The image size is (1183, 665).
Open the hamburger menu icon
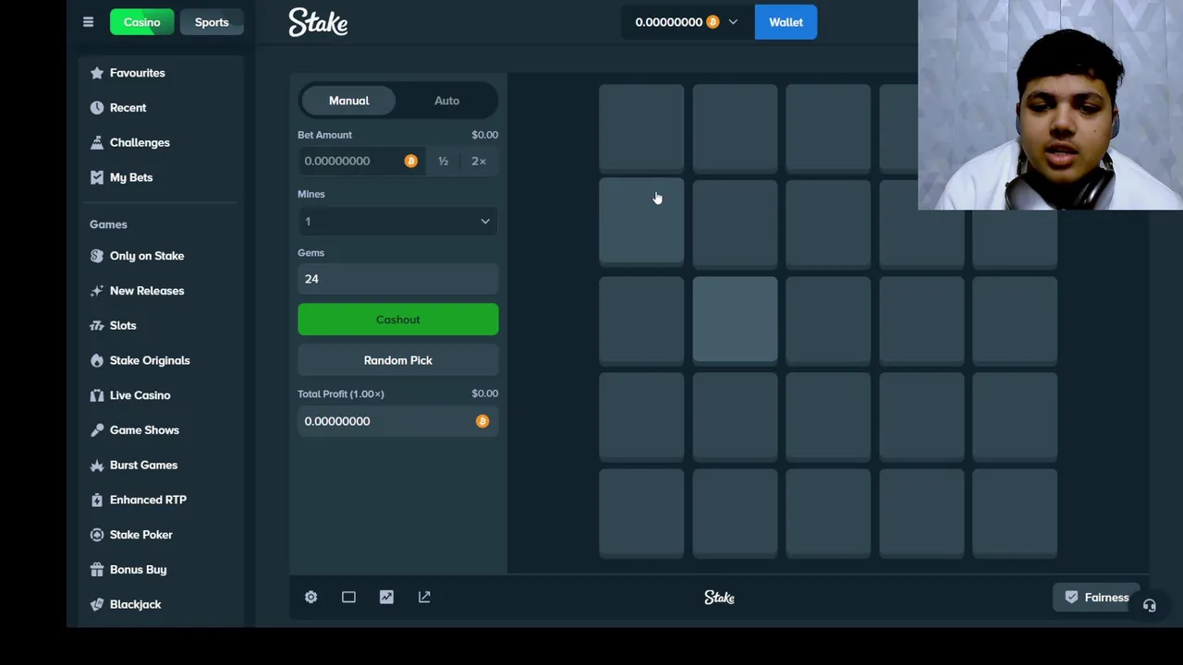[x=88, y=22]
